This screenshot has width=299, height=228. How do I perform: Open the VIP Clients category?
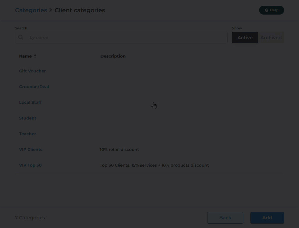point(31,149)
